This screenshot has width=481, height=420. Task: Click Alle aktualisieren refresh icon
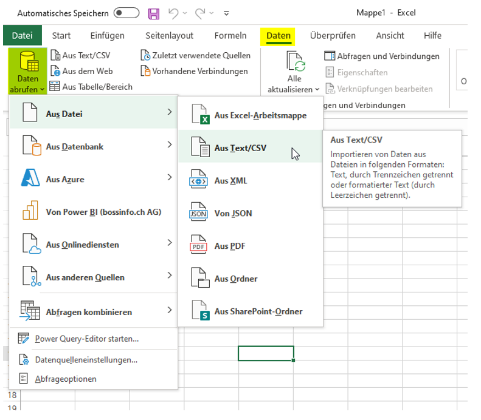294,63
